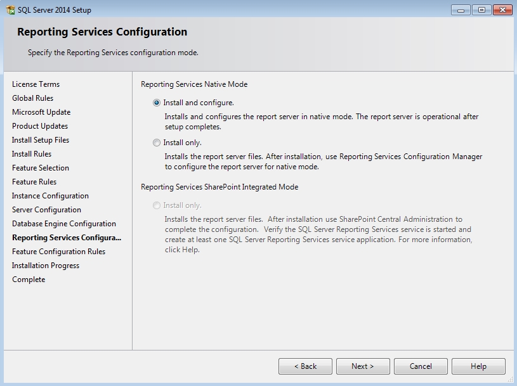Click the SQL Server Setup title bar icon

(10, 10)
